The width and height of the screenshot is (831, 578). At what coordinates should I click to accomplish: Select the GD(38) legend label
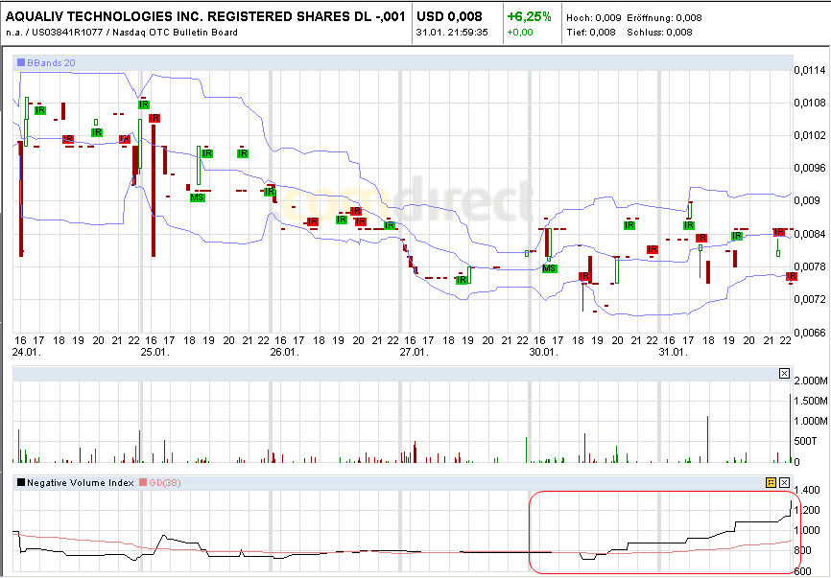[165, 483]
